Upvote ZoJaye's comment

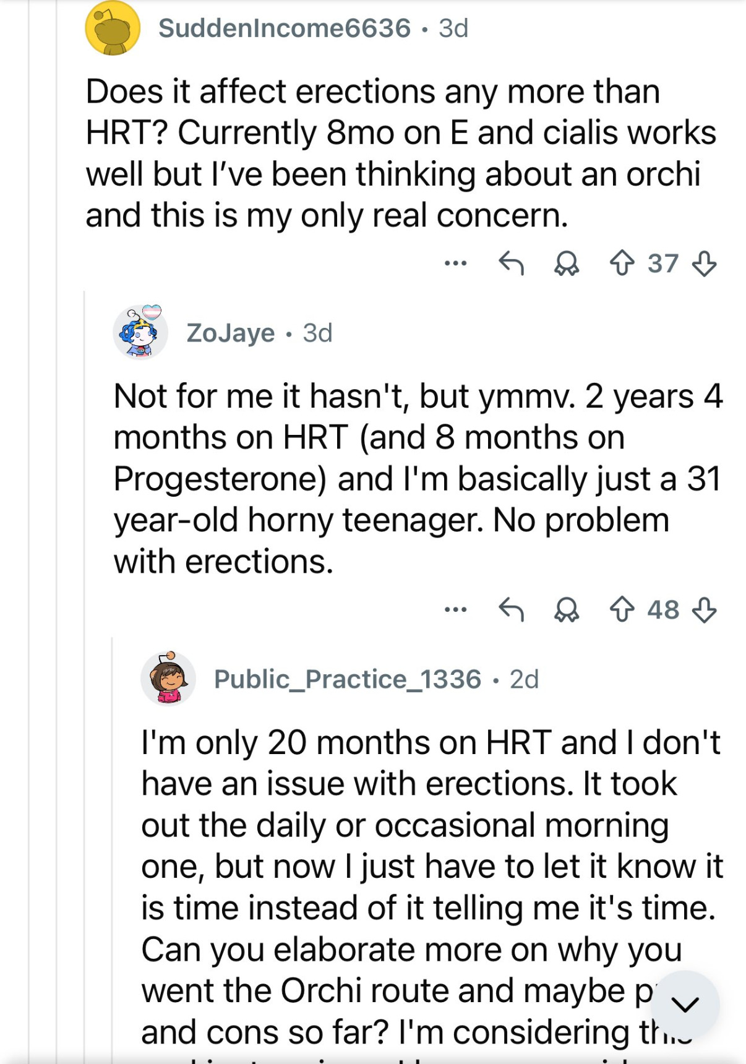622,611
